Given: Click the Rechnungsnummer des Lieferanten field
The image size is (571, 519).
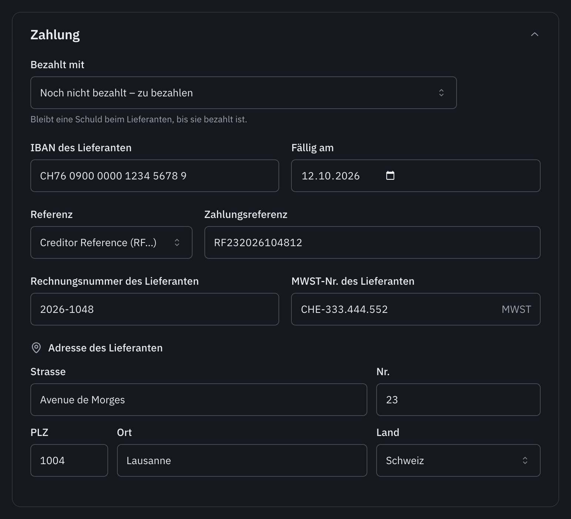Looking at the screenshot, I should [x=154, y=309].
